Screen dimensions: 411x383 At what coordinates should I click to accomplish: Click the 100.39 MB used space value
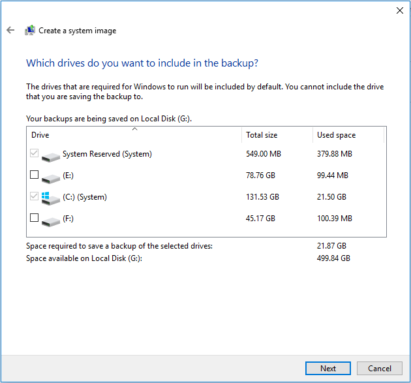click(335, 219)
